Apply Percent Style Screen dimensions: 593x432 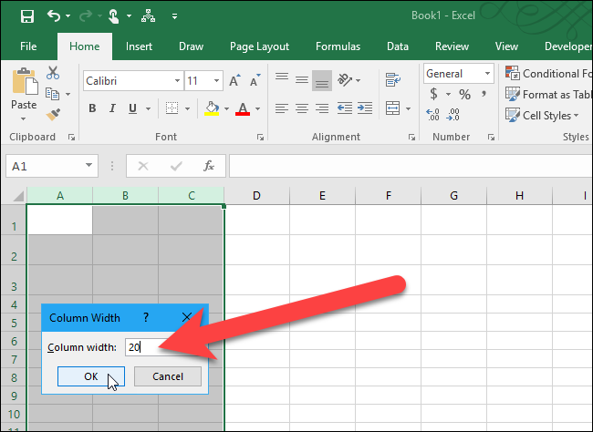click(464, 94)
